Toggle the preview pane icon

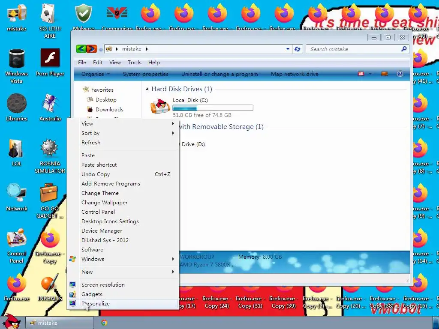point(385,74)
